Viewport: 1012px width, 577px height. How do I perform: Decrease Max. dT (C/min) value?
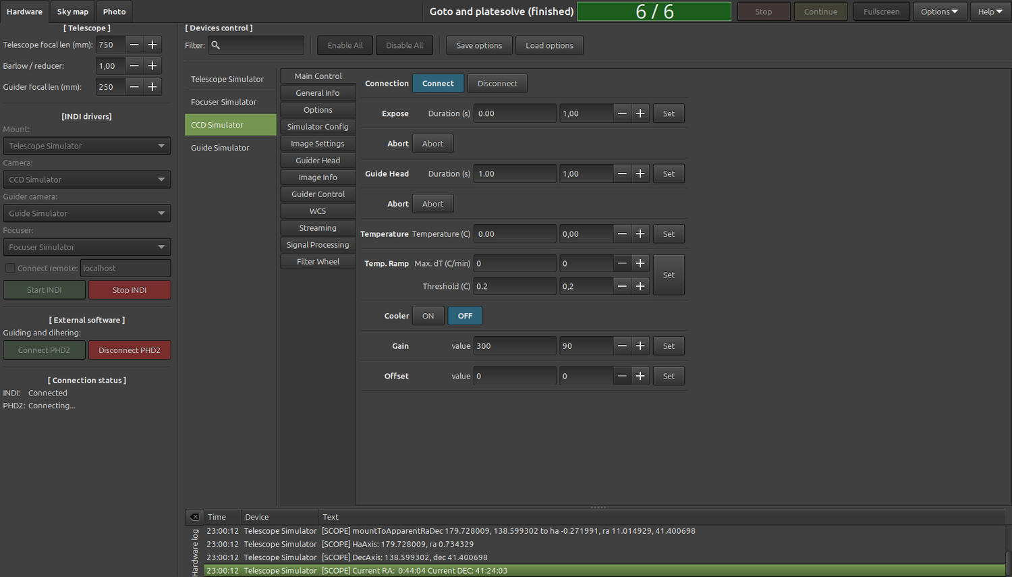tap(622, 263)
